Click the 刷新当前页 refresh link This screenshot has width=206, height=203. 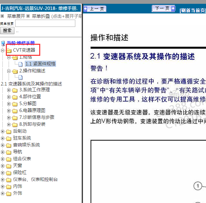[193, 10]
